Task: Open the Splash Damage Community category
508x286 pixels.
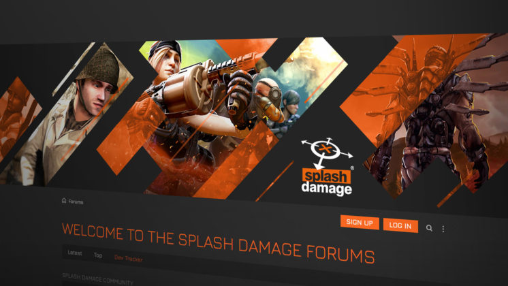Action: pos(97,279)
